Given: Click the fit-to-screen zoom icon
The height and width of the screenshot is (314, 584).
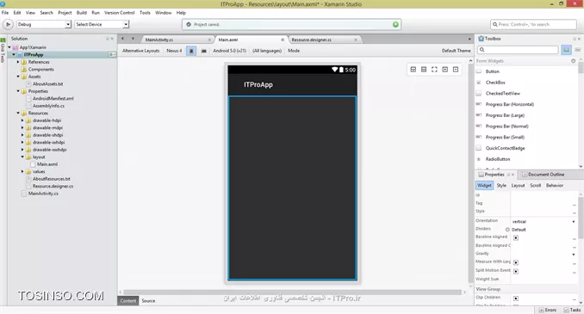Looking at the screenshot, I should [434, 70].
